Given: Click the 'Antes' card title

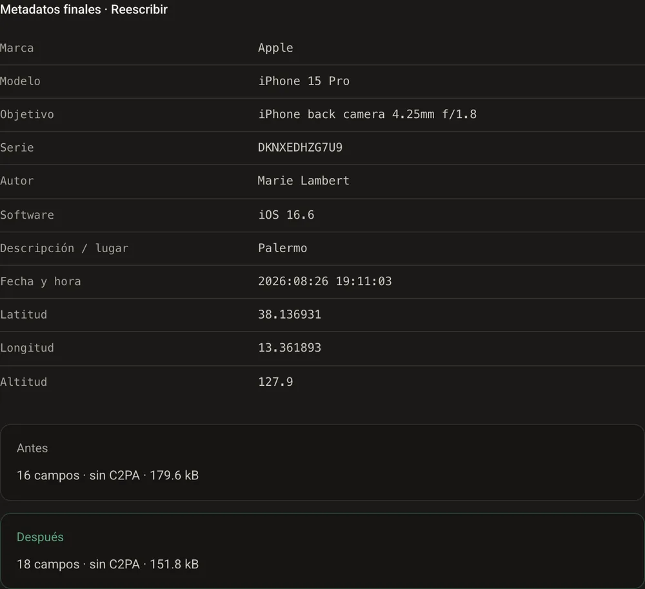Looking at the screenshot, I should pos(32,448).
